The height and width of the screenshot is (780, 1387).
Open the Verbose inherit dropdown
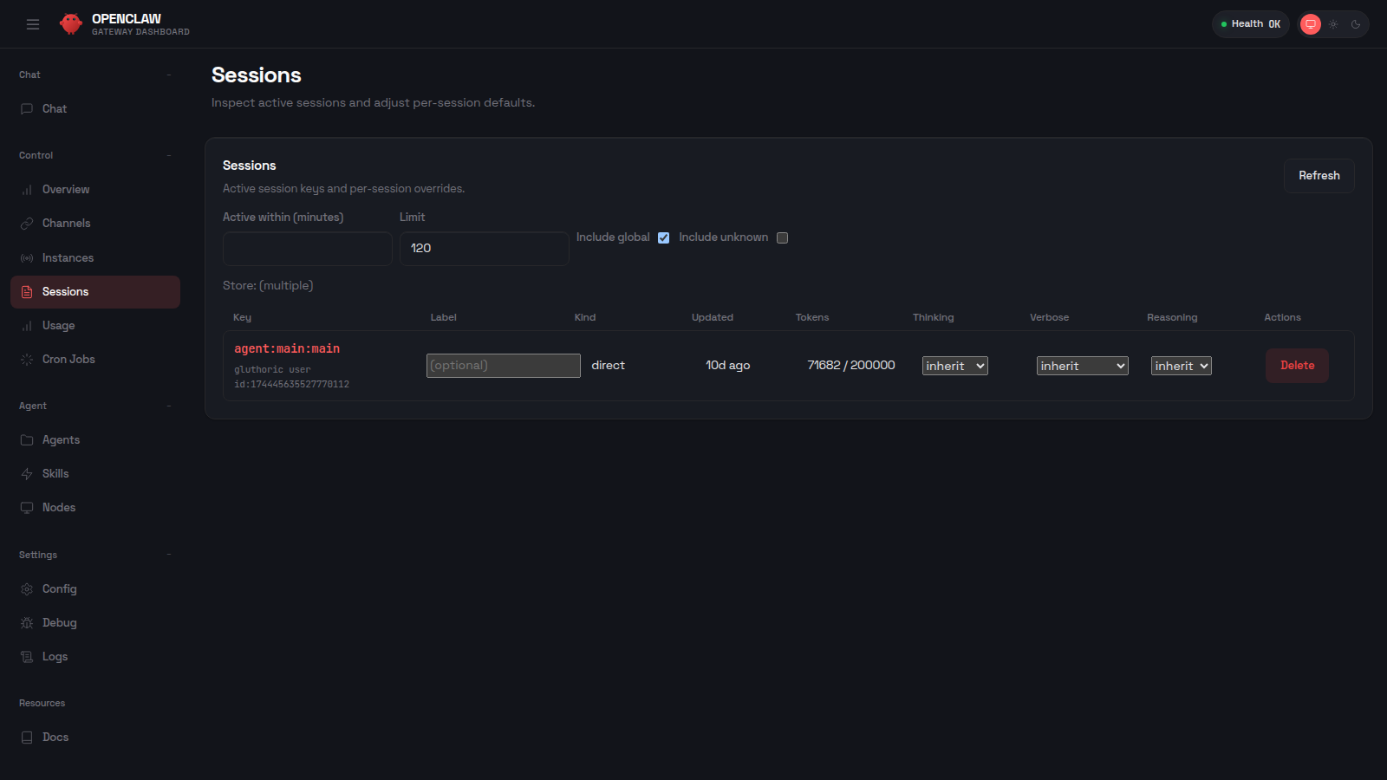(1082, 365)
